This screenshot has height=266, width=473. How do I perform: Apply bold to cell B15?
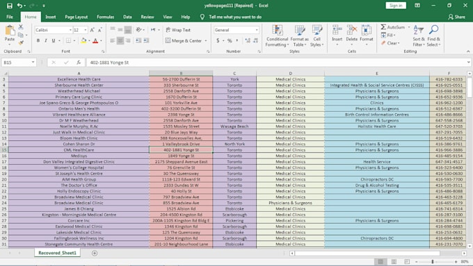tap(38, 41)
